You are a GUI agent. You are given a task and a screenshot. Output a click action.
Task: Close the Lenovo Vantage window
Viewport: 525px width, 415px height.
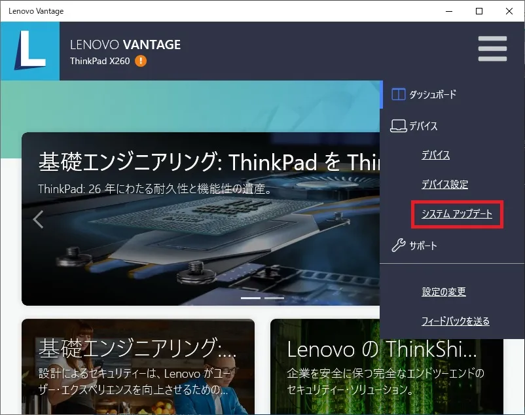509,11
